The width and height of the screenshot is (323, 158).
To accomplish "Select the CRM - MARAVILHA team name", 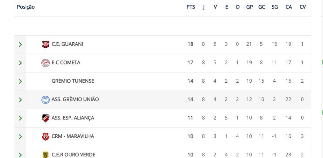I will pos(73,136).
